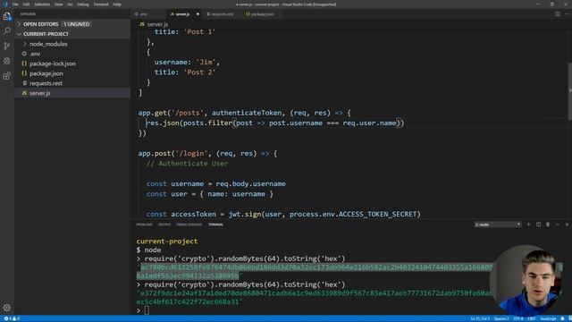Select the Terminal panel tab
The height and width of the screenshot is (322, 572).
(x=215, y=225)
